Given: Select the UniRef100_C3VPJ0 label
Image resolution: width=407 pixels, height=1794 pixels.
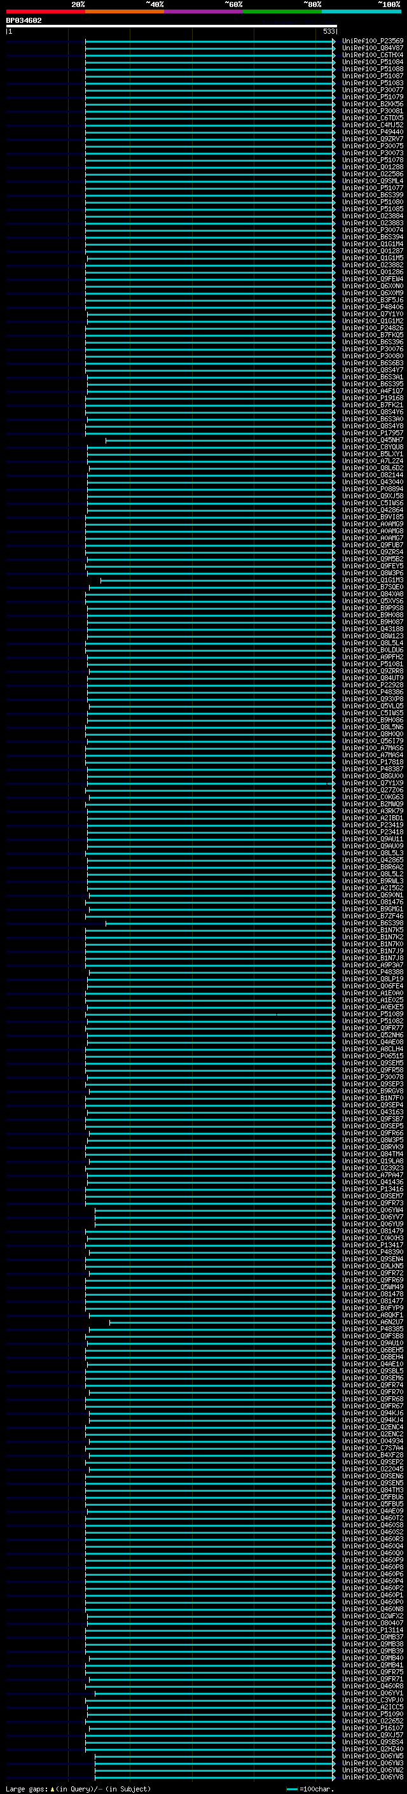Looking at the screenshot, I should point(373,1700).
